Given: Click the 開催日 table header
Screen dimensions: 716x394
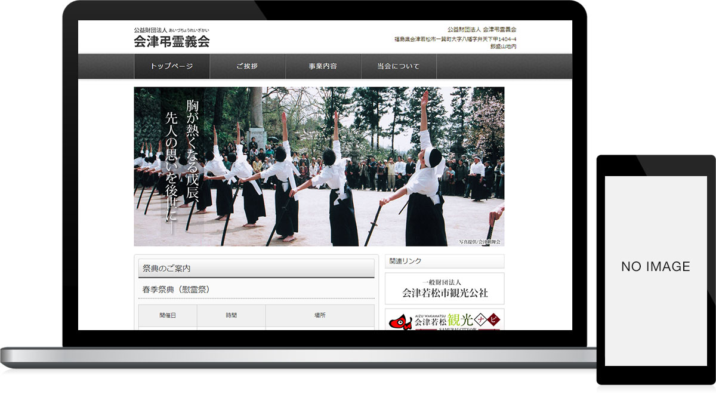Looking at the screenshot, I should 168,315.
